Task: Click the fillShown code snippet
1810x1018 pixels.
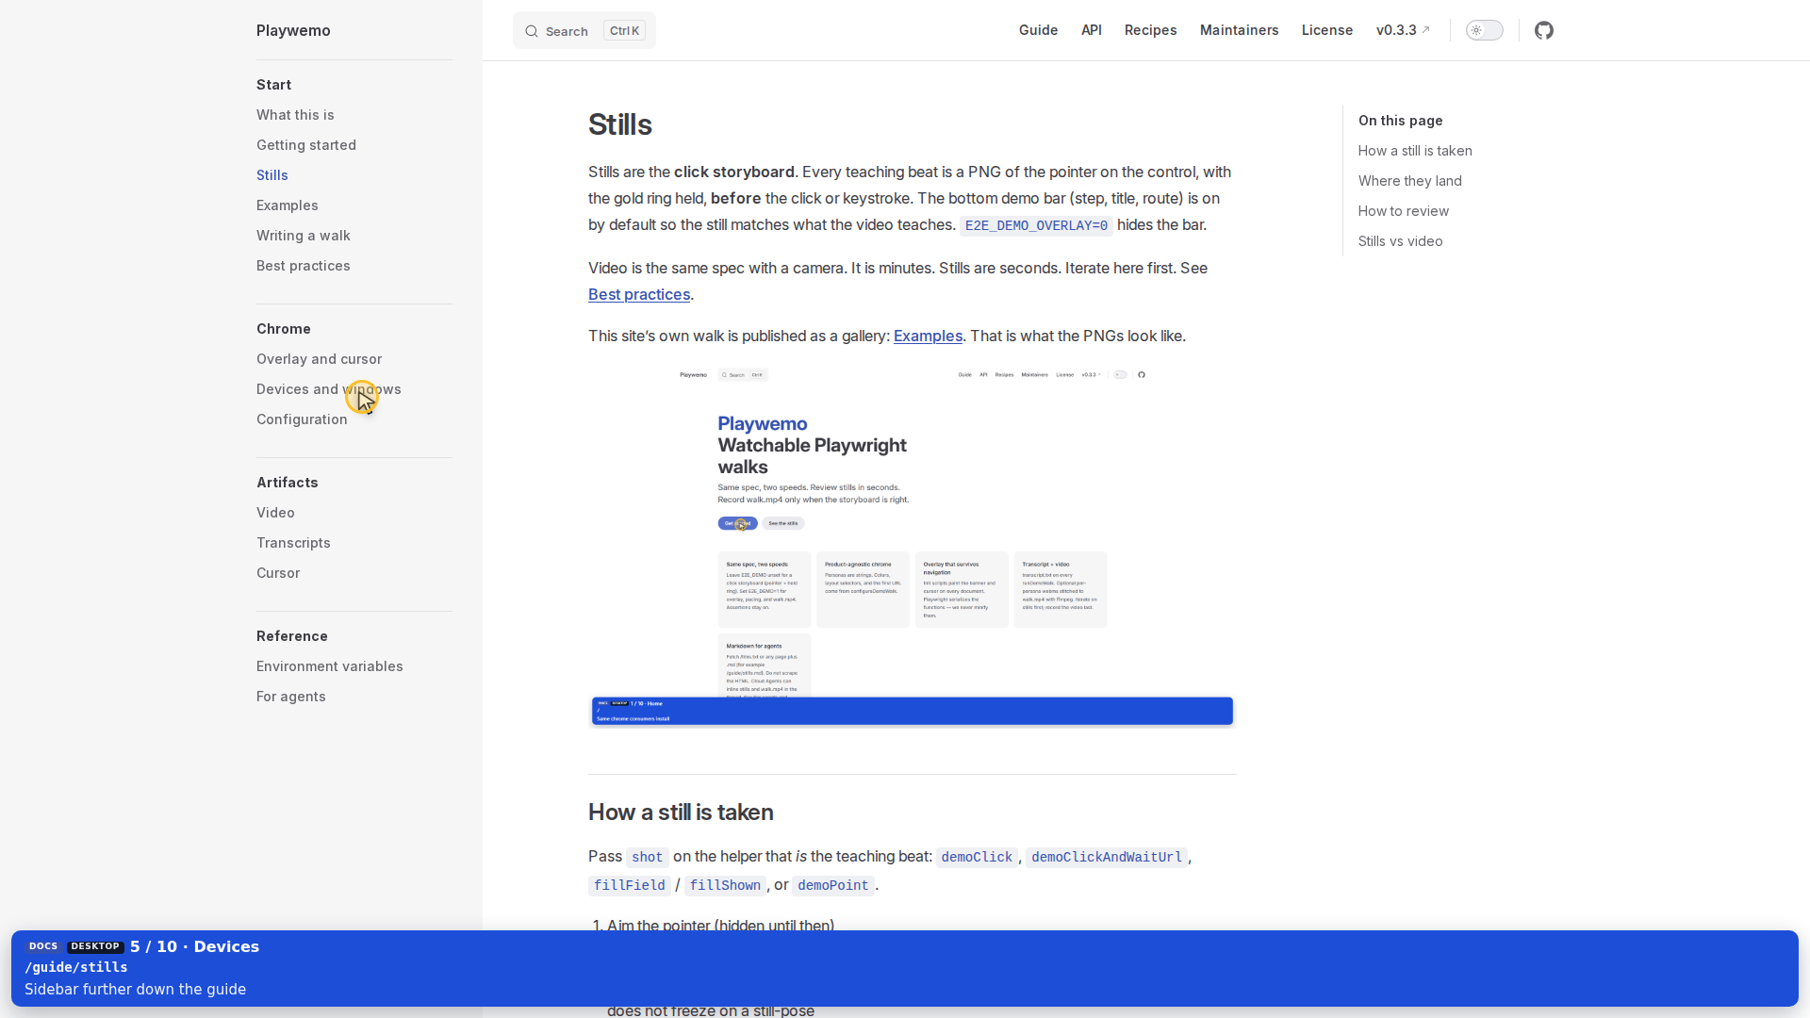Action: (x=725, y=885)
